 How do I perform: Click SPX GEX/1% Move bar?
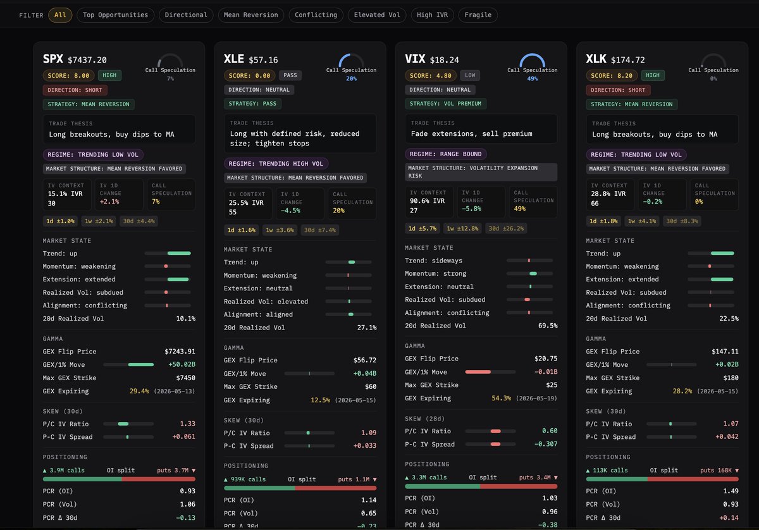click(x=128, y=365)
